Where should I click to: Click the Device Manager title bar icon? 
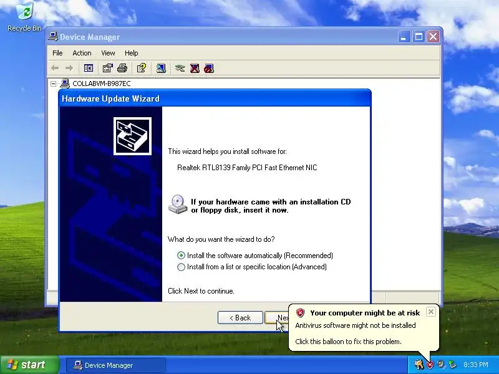53,37
